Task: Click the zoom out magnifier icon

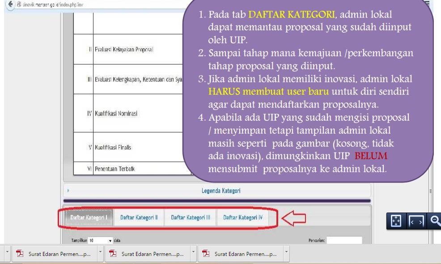Action: pyautogui.click(x=435, y=221)
